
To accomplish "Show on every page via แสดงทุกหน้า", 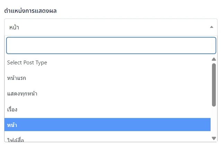I will tap(22, 94).
